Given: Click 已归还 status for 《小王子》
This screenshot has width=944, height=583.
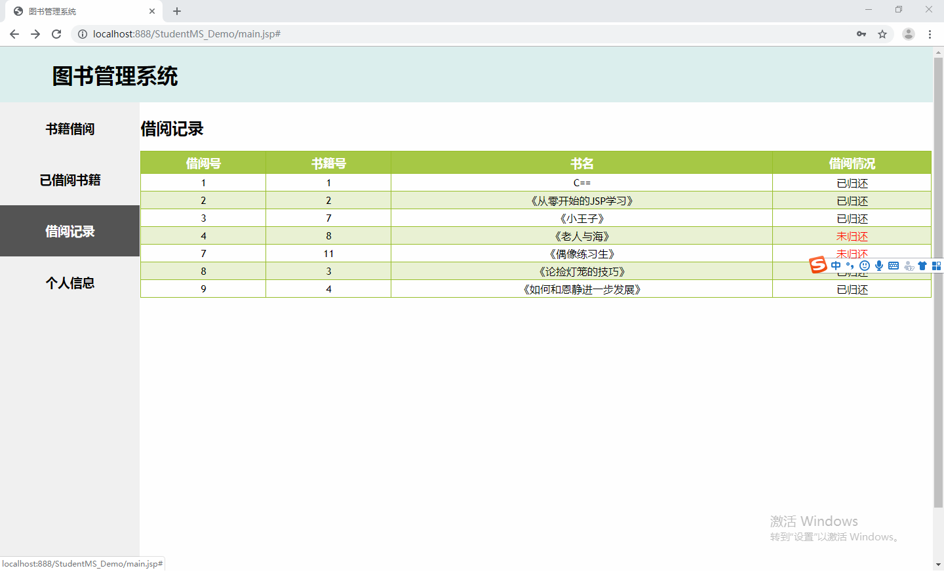Looking at the screenshot, I should click(852, 218).
